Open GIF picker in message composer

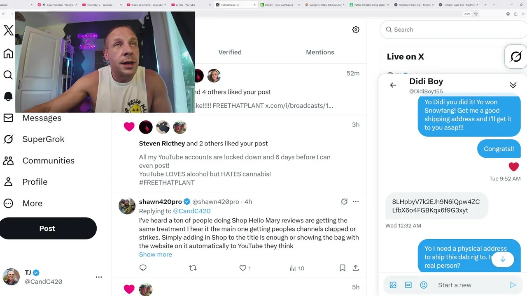tap(408, 285)
